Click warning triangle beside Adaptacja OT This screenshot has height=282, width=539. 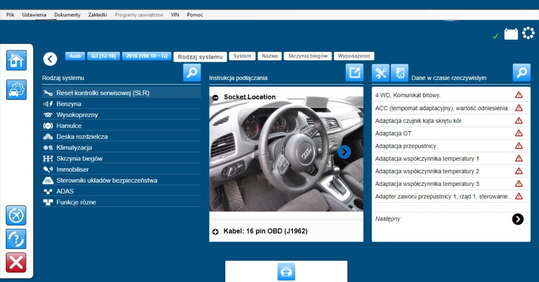pos(518,133)
